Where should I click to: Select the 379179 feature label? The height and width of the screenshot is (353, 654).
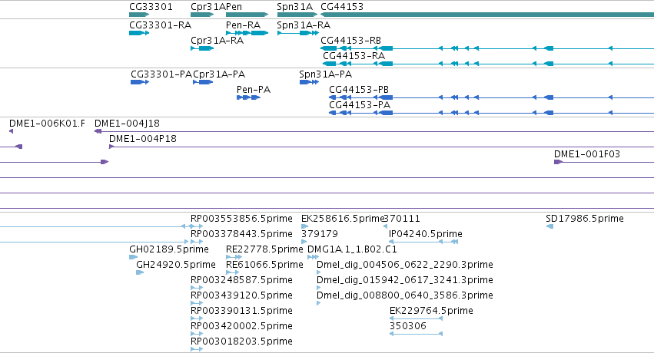point(320,234)
